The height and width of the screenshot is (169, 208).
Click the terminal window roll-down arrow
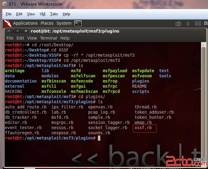click(x=17, y=31)
